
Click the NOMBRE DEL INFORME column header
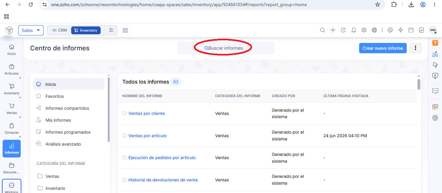[142, 96]
